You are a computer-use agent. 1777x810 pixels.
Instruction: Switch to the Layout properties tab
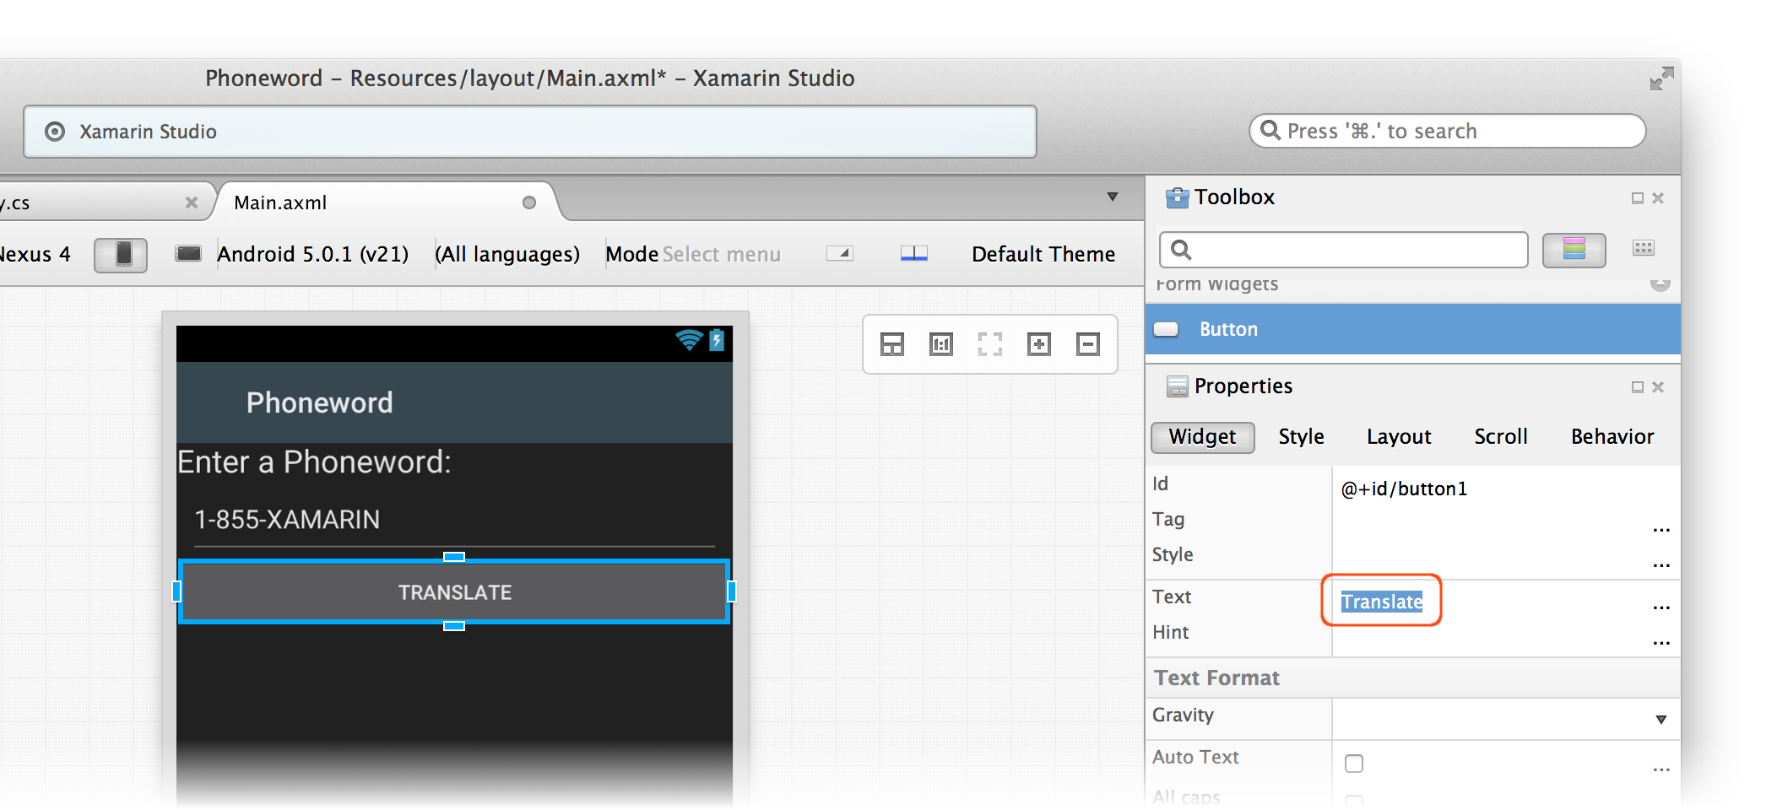coord(1399,437)
